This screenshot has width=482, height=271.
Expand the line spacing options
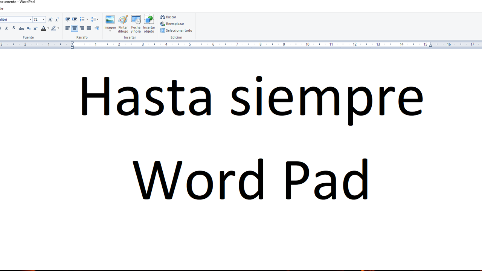95,20
